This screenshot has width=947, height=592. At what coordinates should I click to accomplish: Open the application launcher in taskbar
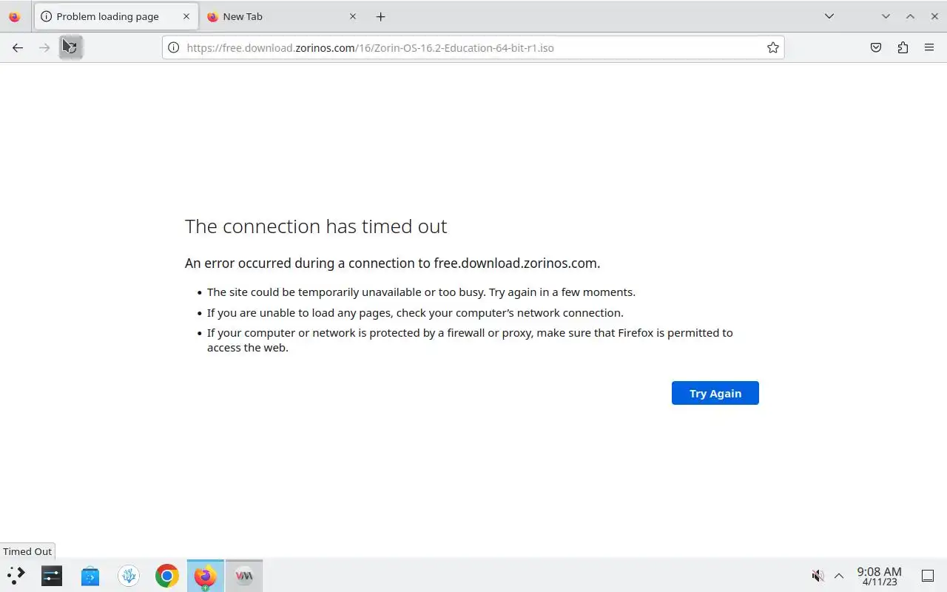16,576
